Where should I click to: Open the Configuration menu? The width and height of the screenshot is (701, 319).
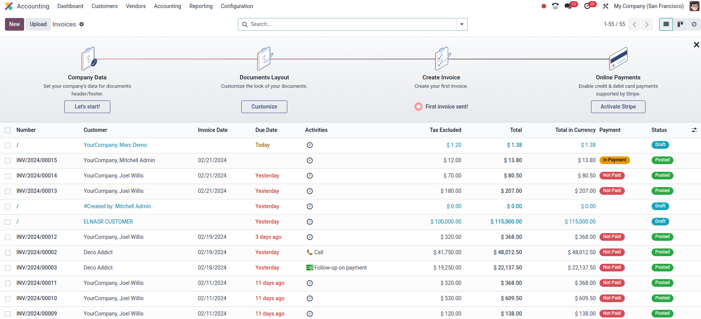[x=237, y=6]
